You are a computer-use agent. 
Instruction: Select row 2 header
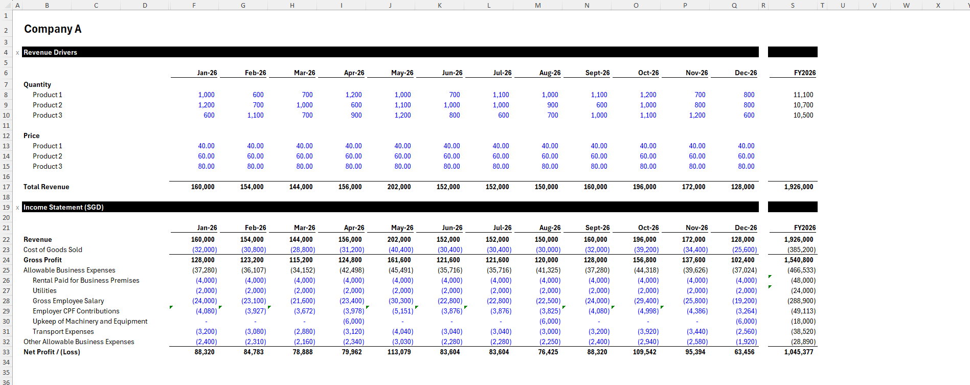pos(6,30)
